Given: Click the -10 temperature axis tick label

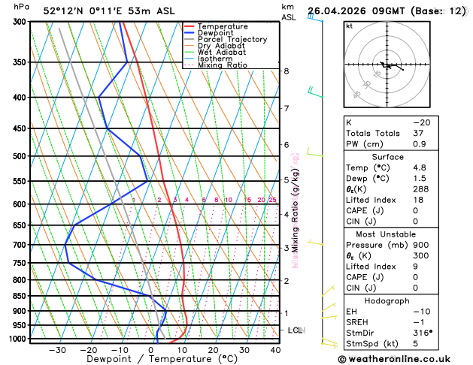Looking at the screenshot, I should [x=120, y=350].
